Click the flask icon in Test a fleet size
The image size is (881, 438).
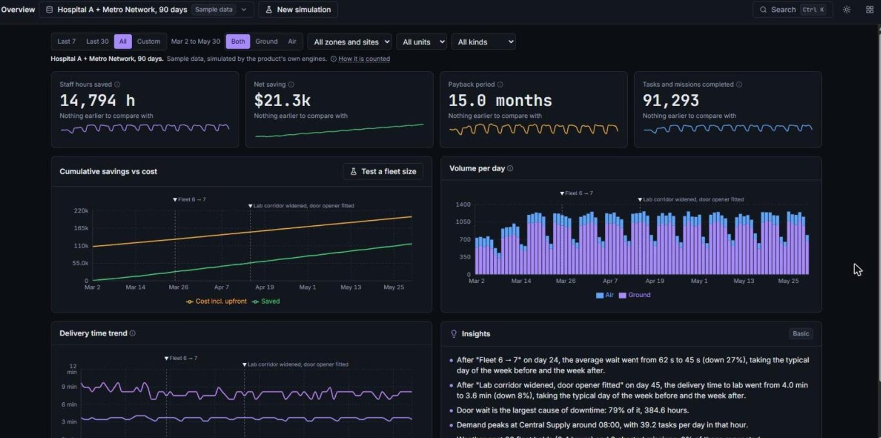[x=353, y=172]
